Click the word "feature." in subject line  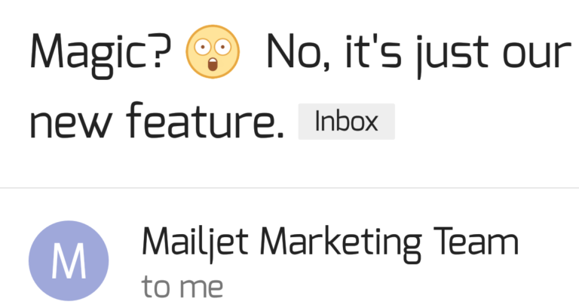205,121
